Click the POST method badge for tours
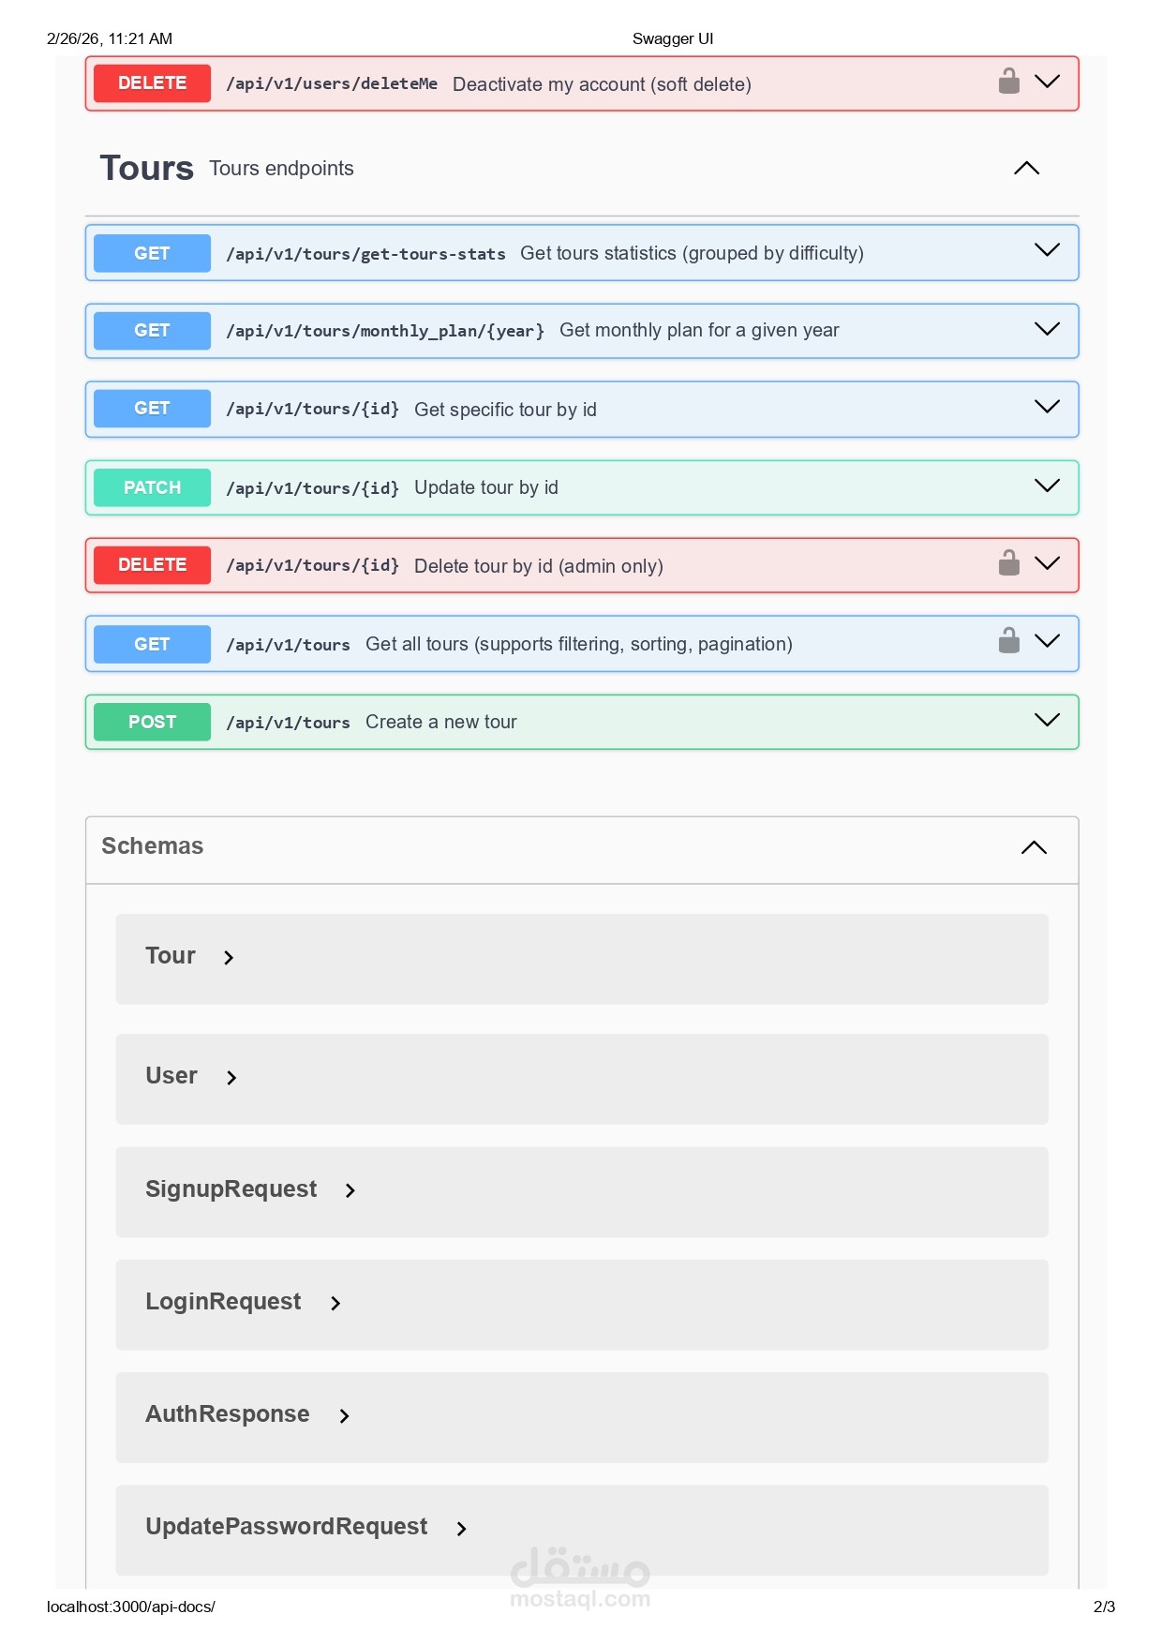 pos(152,722)
